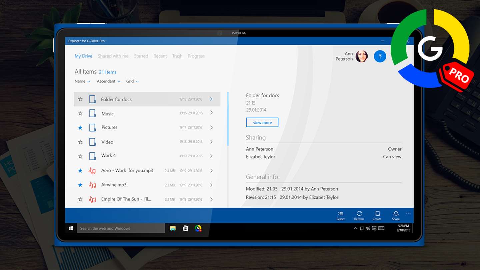Click the Aero - Work for you.mp3 music icon
The image size is (480, 270).
92,171
